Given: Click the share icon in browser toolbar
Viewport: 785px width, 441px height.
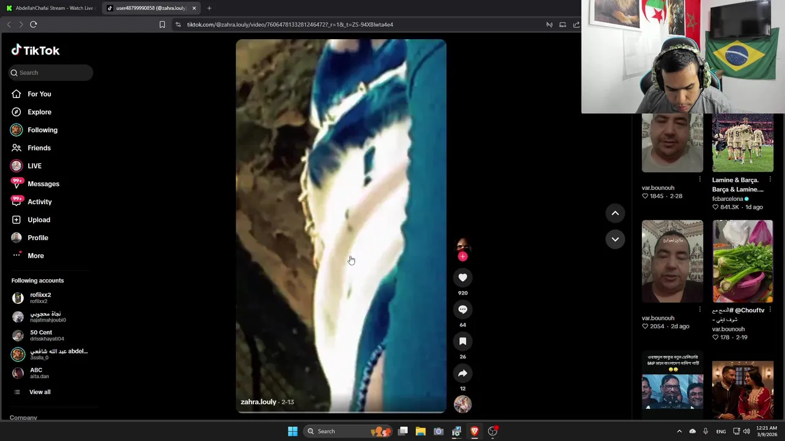Looking at the screenshot, I should click(576, 24).
